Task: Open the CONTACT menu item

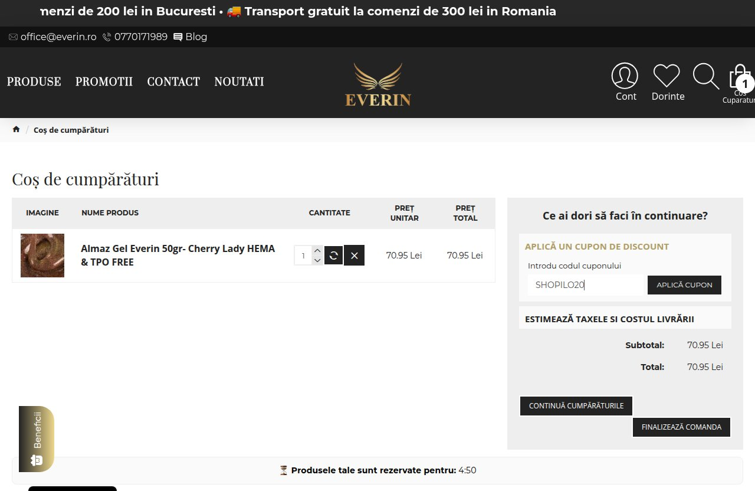Action: (173, 81)
